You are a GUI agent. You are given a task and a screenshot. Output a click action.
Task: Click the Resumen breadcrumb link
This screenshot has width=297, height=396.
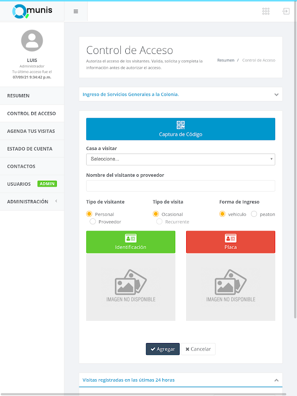click(x=226, y=60)
